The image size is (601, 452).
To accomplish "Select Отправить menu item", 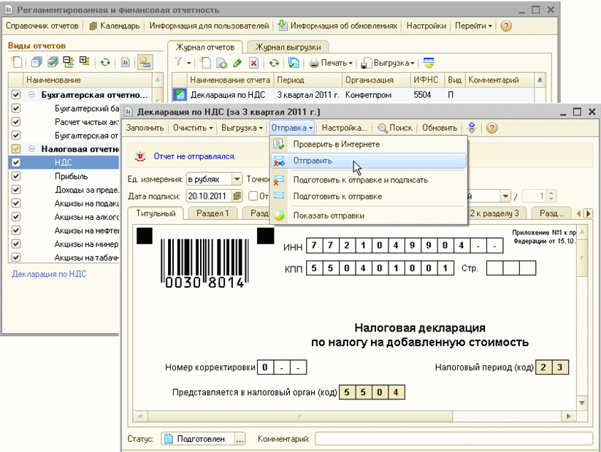I will point(369,161).
